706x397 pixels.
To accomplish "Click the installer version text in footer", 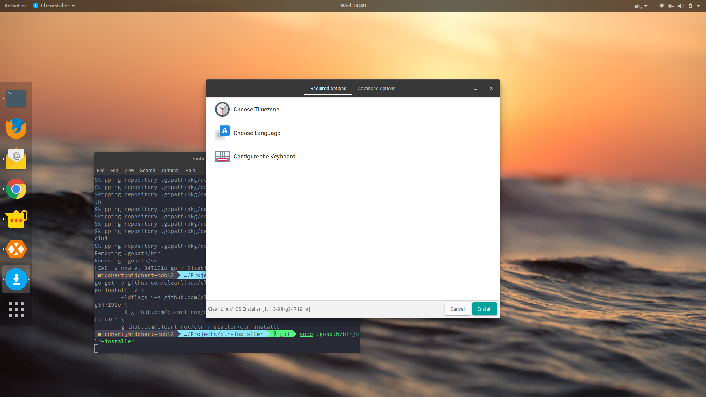I will click(x=259, y=309).
